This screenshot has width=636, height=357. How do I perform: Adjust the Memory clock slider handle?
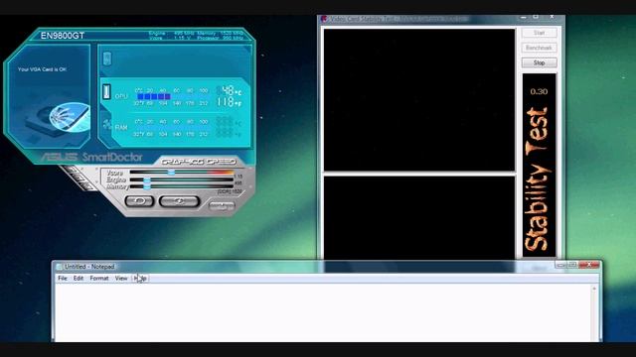[147, 185]
